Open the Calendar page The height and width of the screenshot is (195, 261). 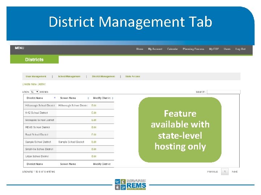(x=173, y=49)
